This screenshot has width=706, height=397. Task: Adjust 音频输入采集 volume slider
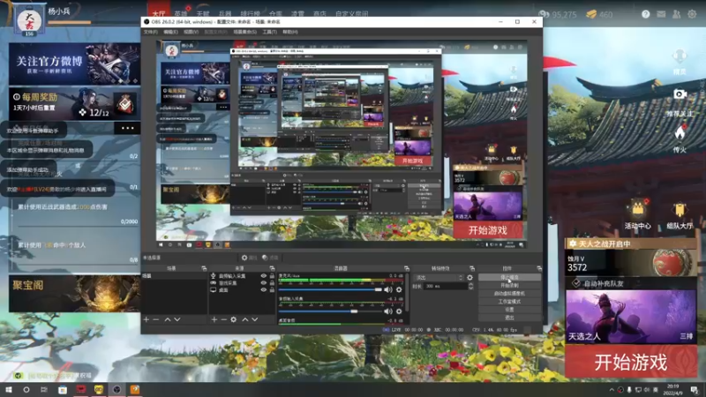pos(330,311)
